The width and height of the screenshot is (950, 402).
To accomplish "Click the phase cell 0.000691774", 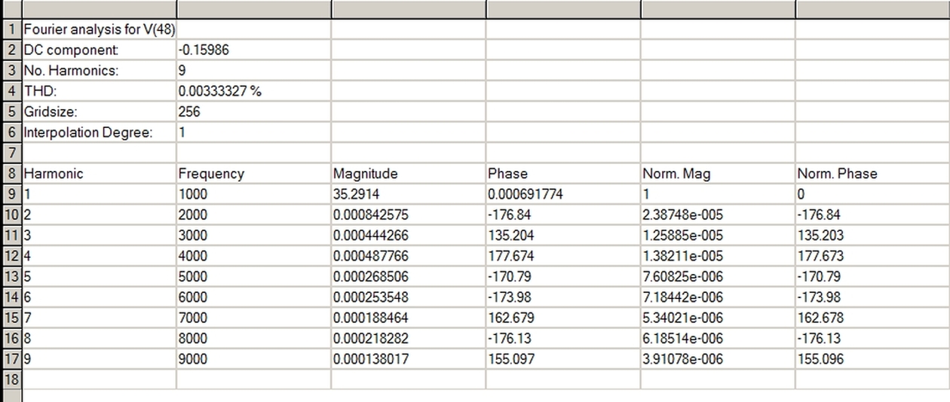I will coord(563,194).
